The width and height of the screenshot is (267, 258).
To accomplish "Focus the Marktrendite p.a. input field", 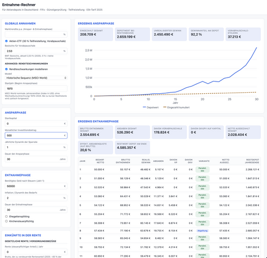I will pyautogui.click(x=36, y=34).
